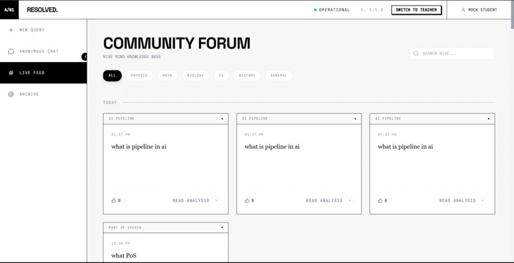514x263 pixels.
Task: Click the hash icon beside Live Feed
Action: coord(11,73)
